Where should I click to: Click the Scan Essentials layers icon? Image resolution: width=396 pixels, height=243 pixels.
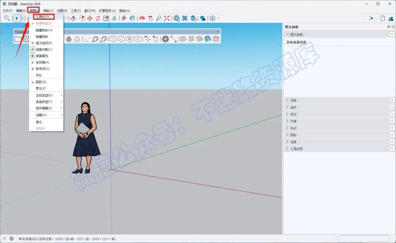pos(194,18)
